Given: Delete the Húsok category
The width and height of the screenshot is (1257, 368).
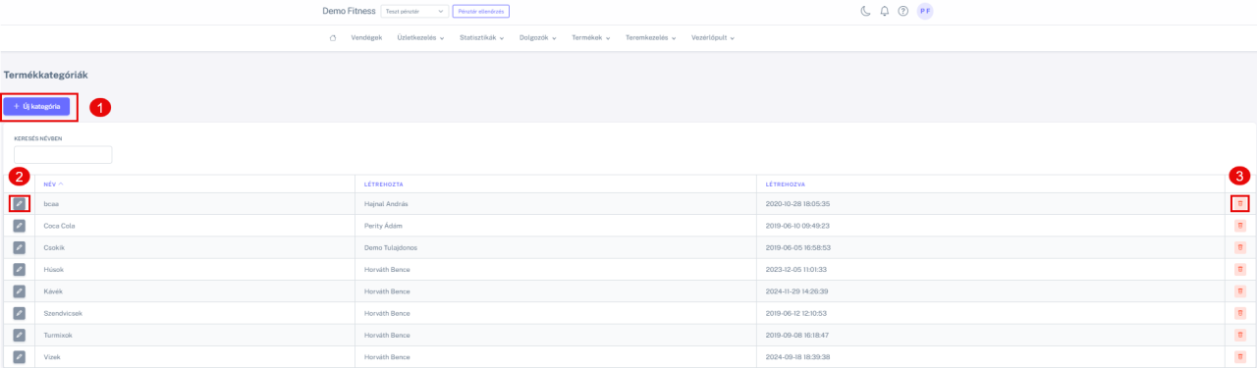Looking at the screenshot, I should coord(1239,269).
